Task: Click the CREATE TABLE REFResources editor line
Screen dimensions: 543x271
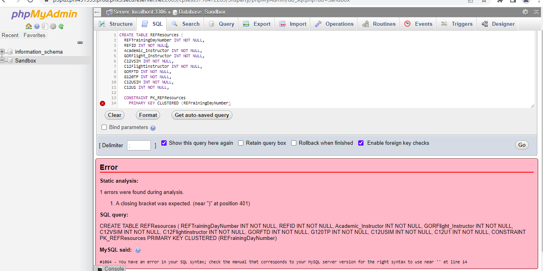Action: (x=151, y=35)
